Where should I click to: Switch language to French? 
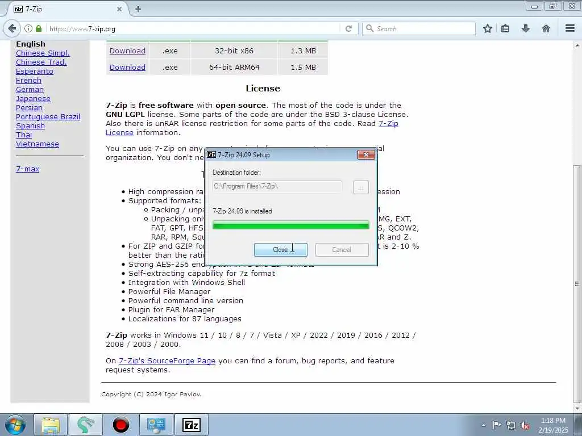point(28,81)
